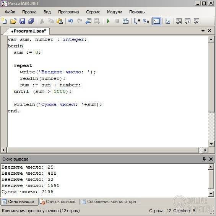
Task: Click the Step Over debug icon
Action: click(x=137, y=21)
